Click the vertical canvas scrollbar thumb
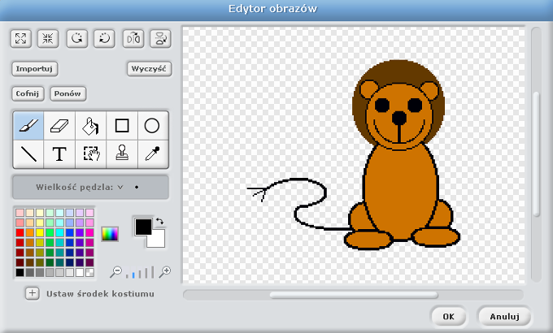This screenshot has height=333, width=553. coord(536,154)
